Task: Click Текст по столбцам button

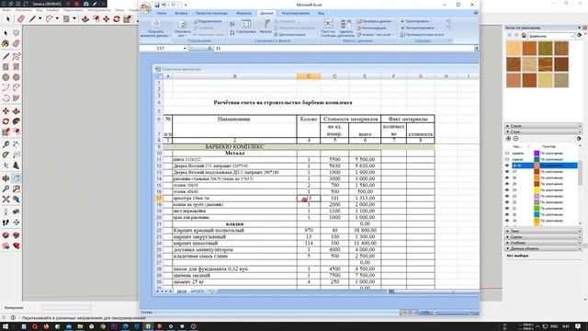Action: 328,29
